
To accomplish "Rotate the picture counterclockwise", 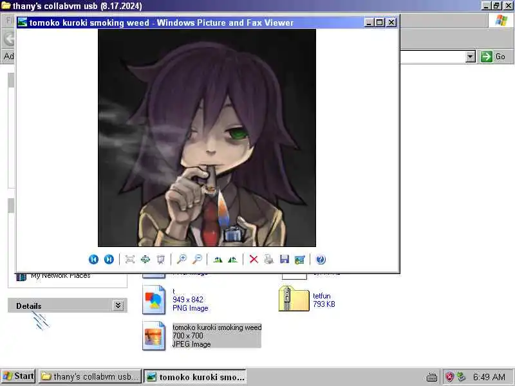I will point(232,259).
